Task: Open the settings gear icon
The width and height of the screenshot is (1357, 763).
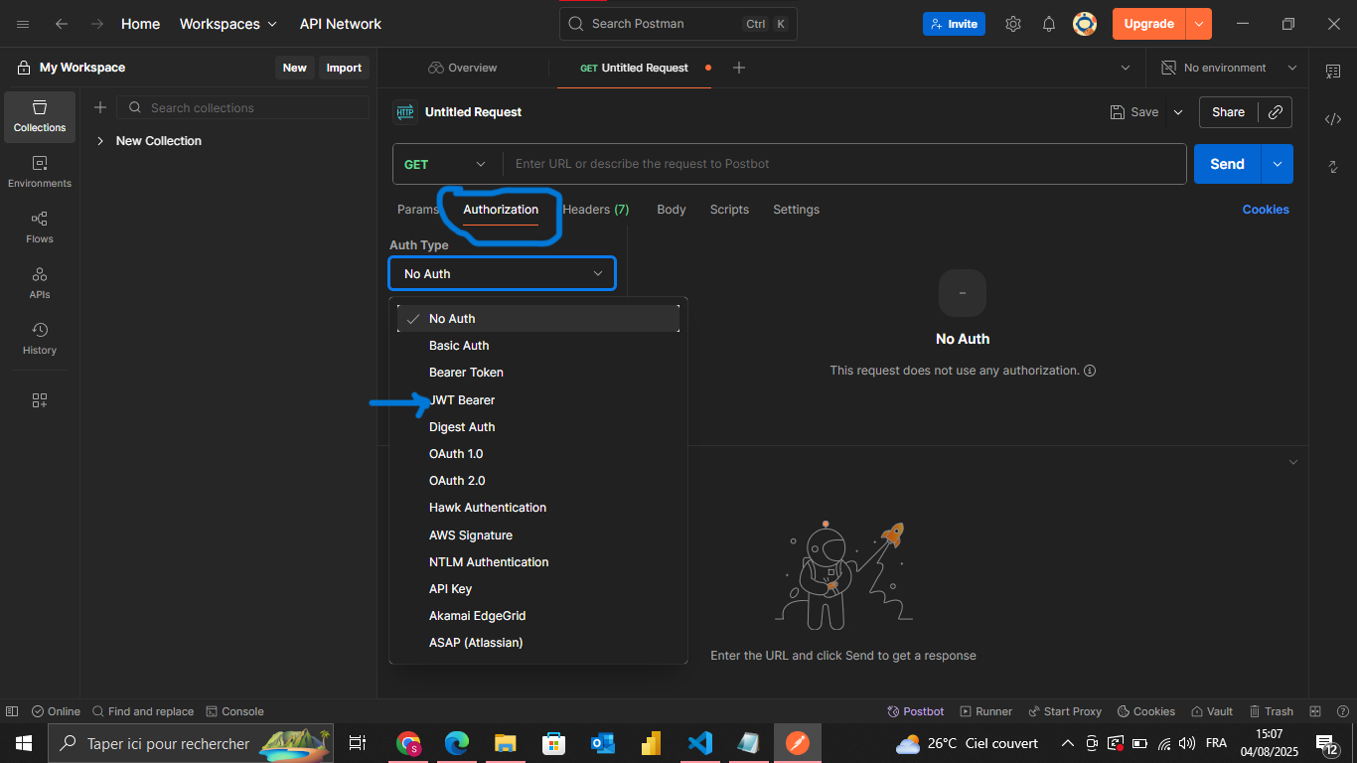Action: [x=1013, y=24]
